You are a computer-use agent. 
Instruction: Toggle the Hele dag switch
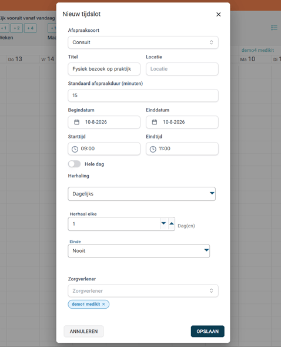point(75,164)
